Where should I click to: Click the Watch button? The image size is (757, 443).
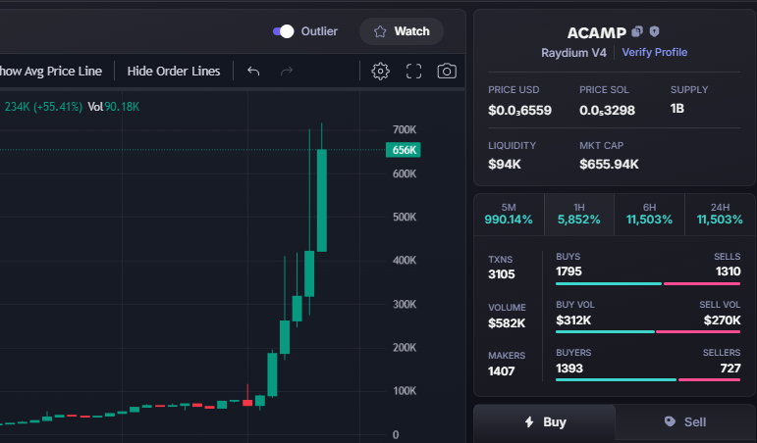pyautogui.click(x=402, y=31)
